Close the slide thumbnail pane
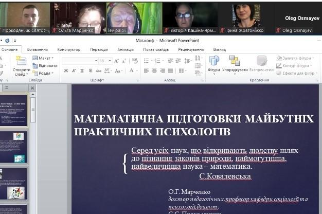The height and width of the screenshot is (214, 322). tap(32, 88)
